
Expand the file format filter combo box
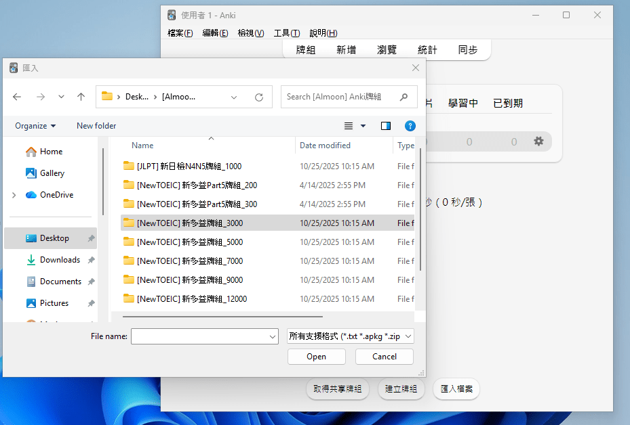point(350,336)
